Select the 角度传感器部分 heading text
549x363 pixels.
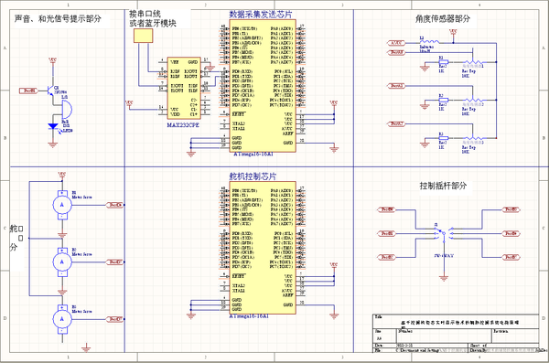click(x=443, y=18)
